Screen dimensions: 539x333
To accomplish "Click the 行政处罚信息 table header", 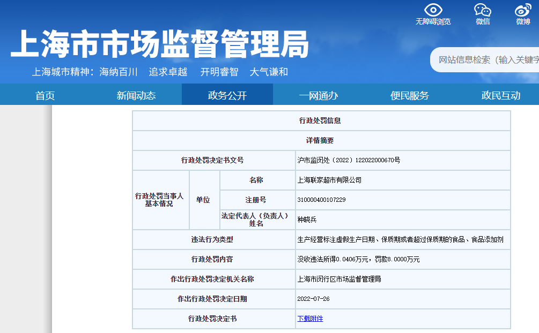I will click(x=321, y=120).
